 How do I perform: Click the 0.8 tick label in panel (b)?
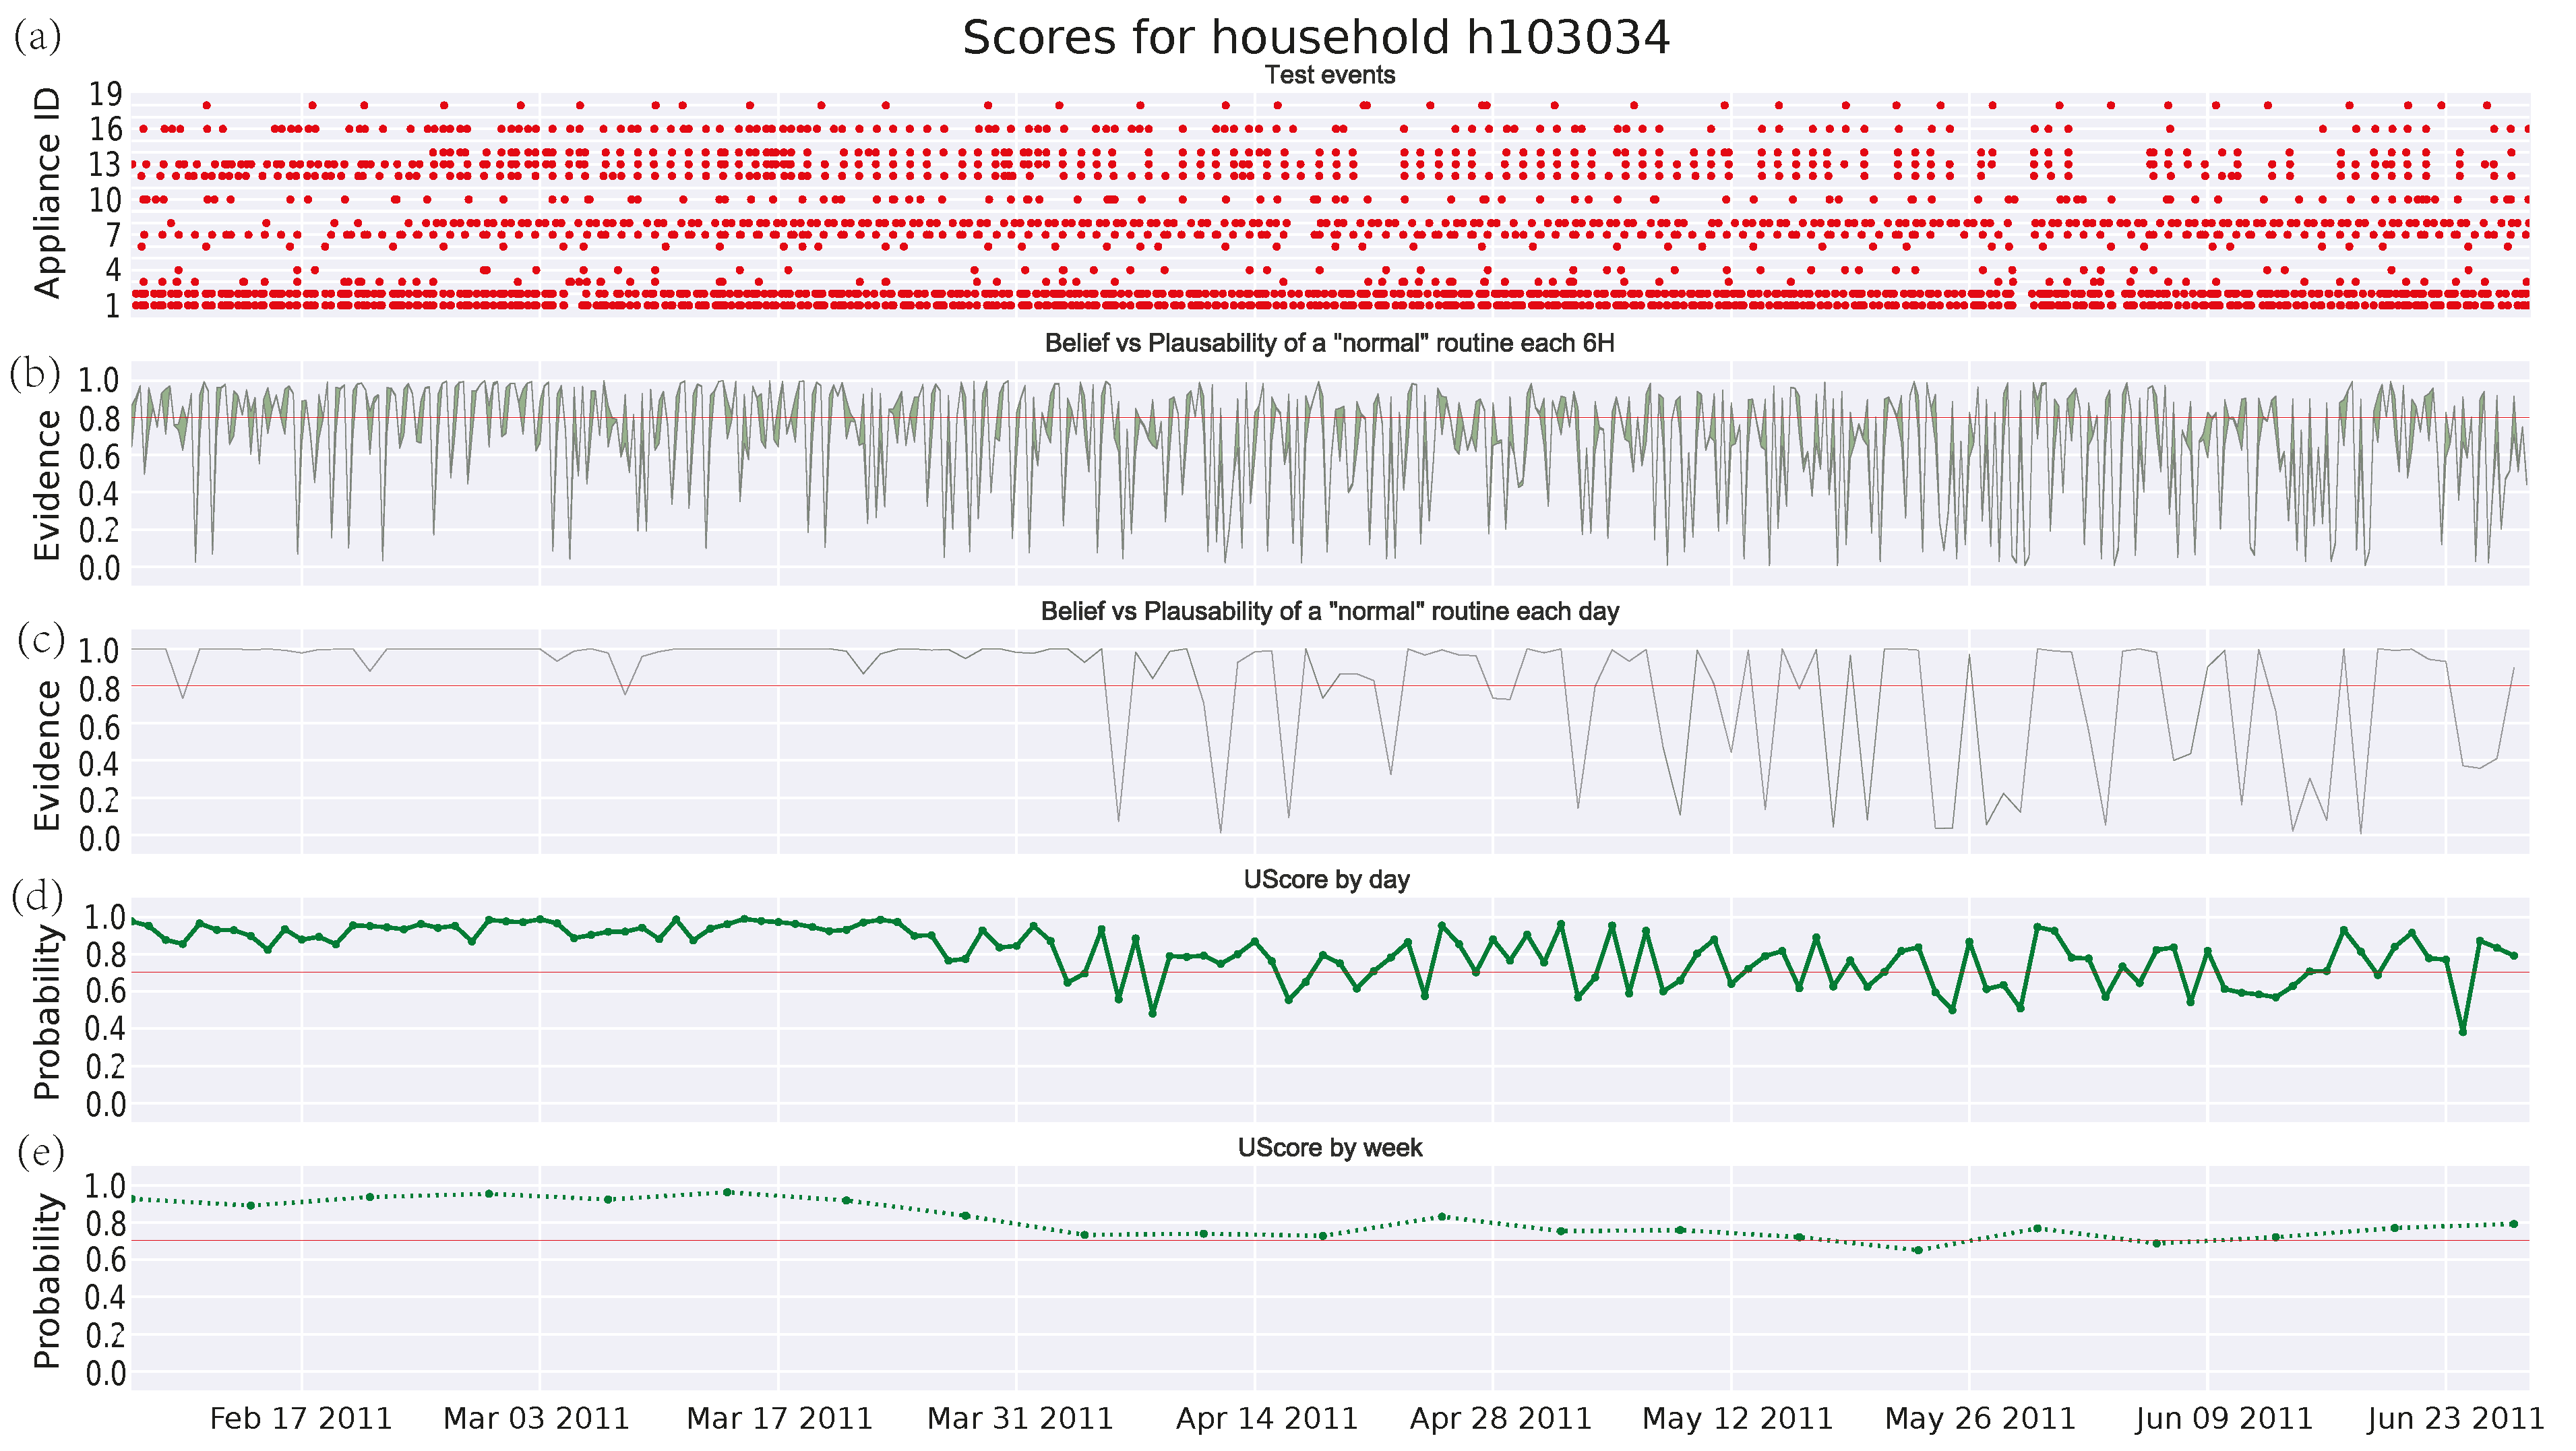coord(99,419)
